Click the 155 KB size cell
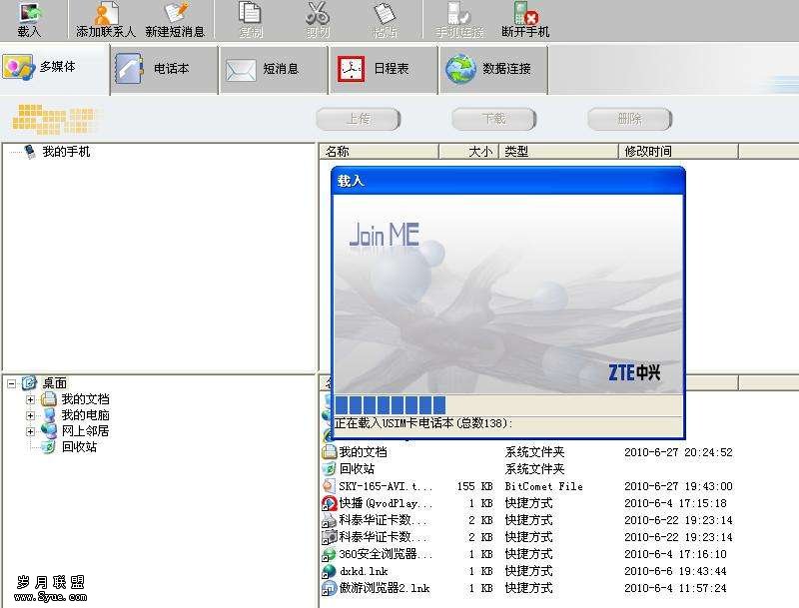Viewport: 799px width, 608px height. [474, 486]
